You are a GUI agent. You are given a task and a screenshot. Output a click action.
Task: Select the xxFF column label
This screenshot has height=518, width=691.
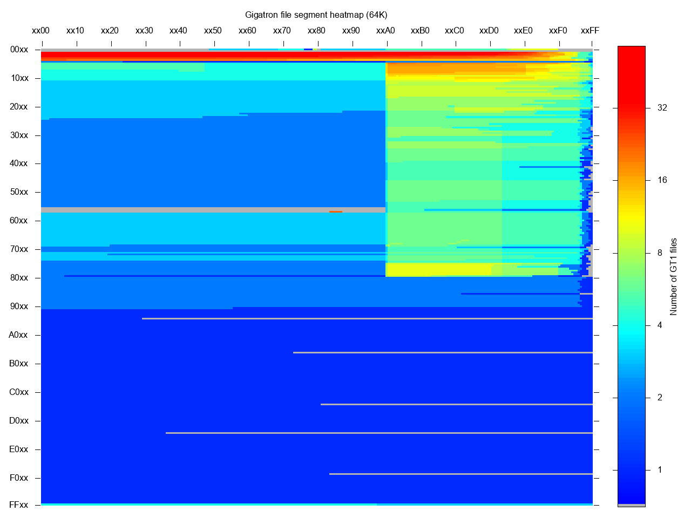coord(590,31)
